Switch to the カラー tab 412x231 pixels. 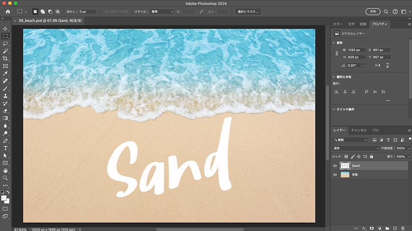click(x=338, y=24)
